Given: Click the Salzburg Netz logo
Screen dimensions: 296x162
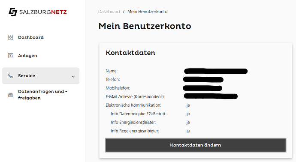Looking at the screenshot, I should click(38, 12).
